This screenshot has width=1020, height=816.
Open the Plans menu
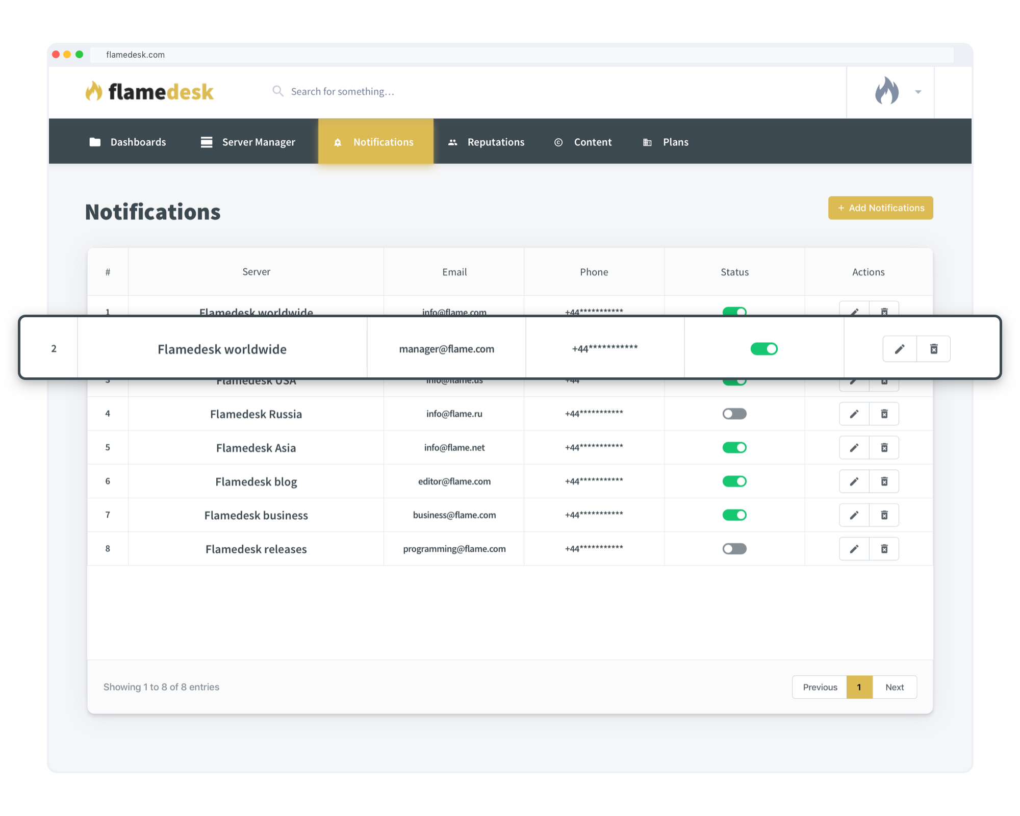pos(666,142)
